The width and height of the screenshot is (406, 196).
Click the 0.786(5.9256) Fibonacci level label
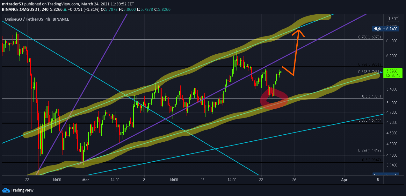point(369,64)
